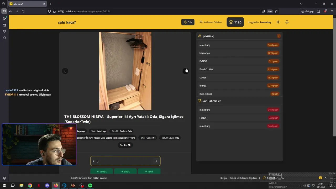The image size is (336, 189).
Task: Open sidebar settings gear
Action: pyautogui.click(x=4, y=178)
